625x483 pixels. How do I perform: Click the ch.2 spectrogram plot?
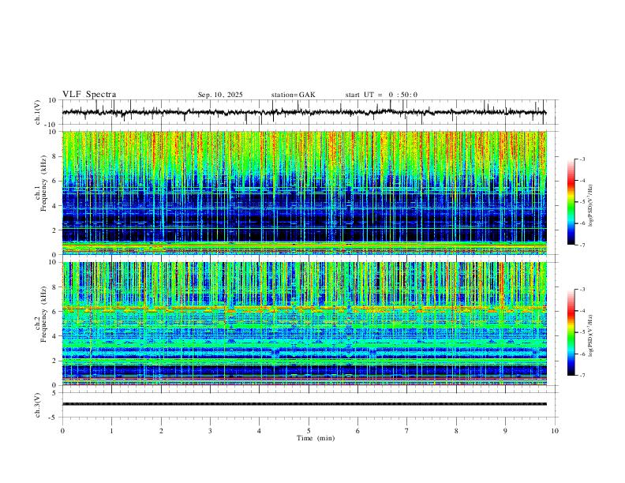click(304, 324)
